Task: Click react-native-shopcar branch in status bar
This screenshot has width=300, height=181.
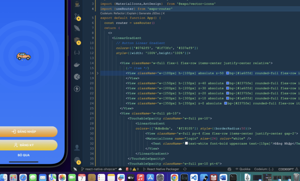Action: pyautogui.click(x=99, y=169)
